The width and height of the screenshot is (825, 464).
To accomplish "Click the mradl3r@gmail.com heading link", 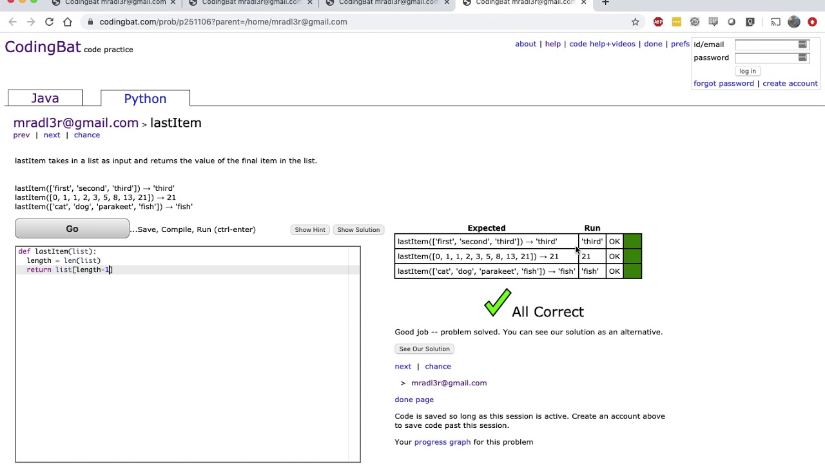I will pos(75,122).
